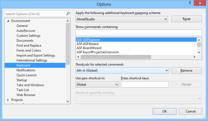Click tree scrollbar down arrow

tap(68, 102)
